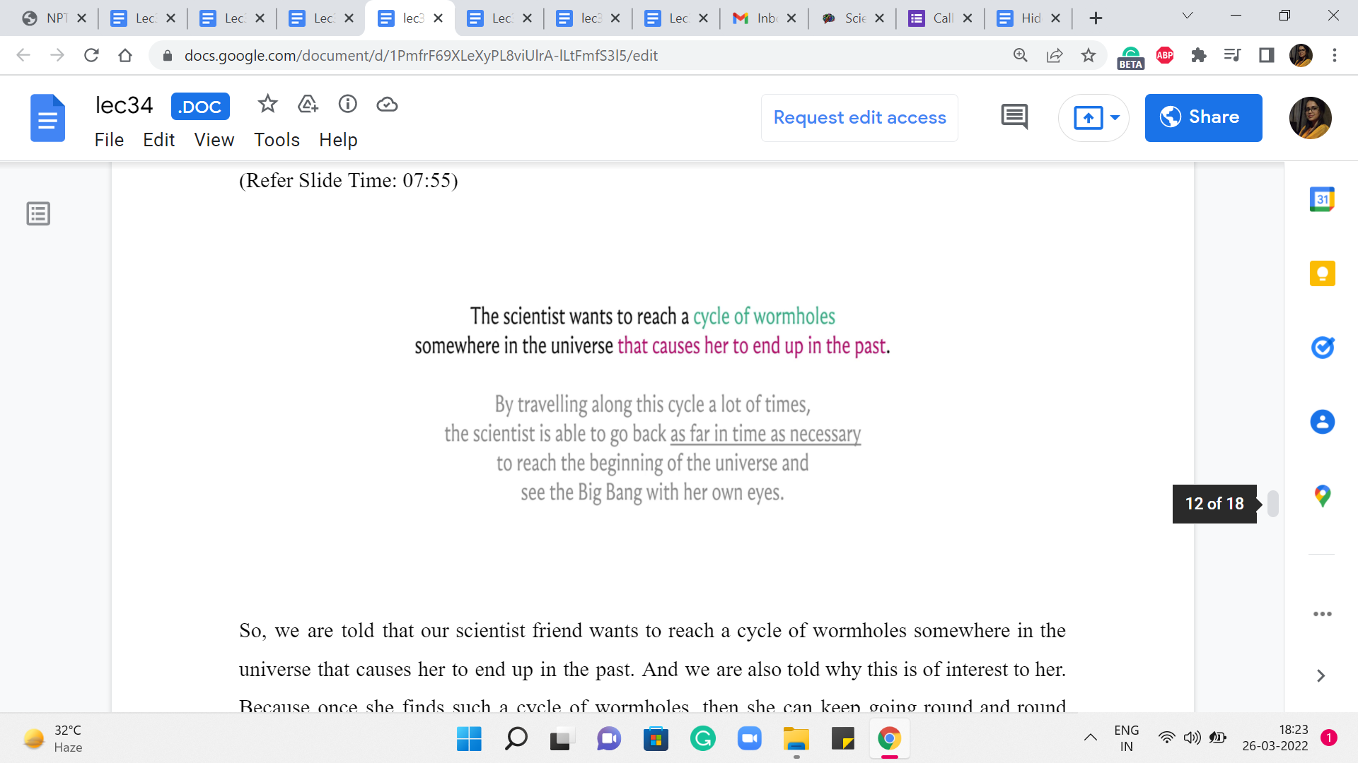Open Google Keep side panel
1358x763 pixels.
coord(1322,273)
